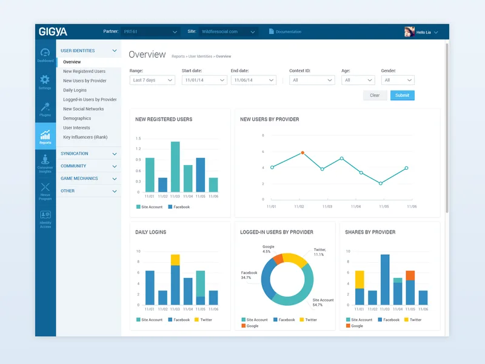Open New Users by Provider report
The image size is (485, 364).
click(x=85, y=81)
